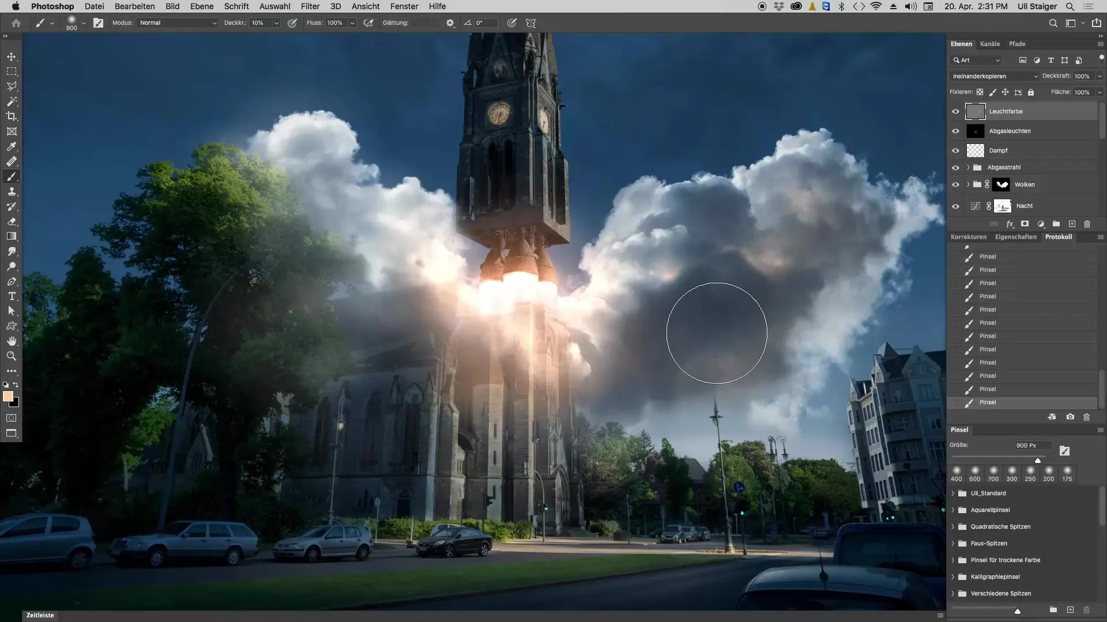
Task: Create new snapshot in Protokoll panel
Action: tap(1070, 416)
